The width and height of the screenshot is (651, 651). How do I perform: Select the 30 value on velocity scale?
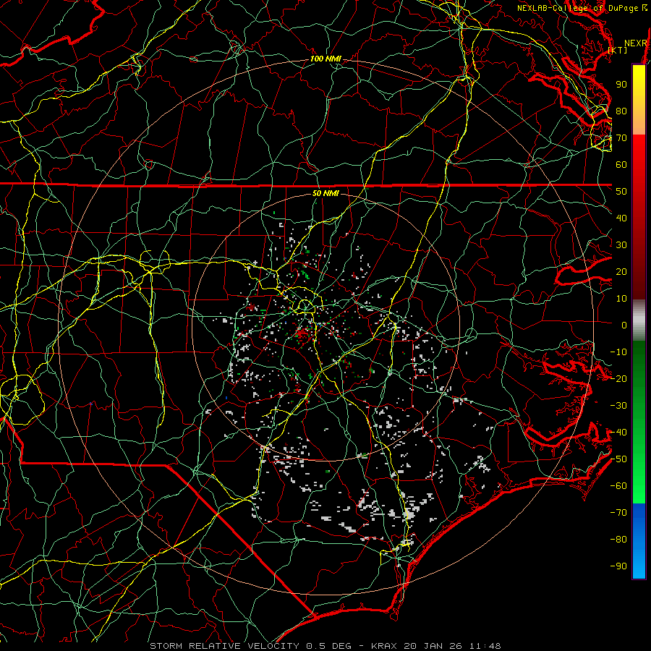(621, 245)
